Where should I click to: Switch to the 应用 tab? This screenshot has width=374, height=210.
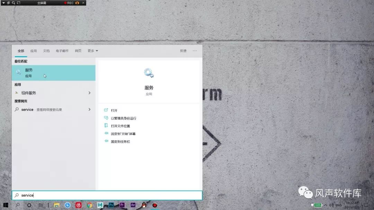tap(33, 50)
